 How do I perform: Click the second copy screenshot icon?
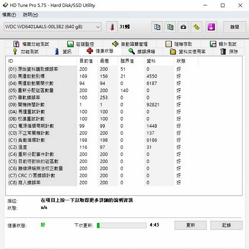pyautogui.click(x=170, y=27)
